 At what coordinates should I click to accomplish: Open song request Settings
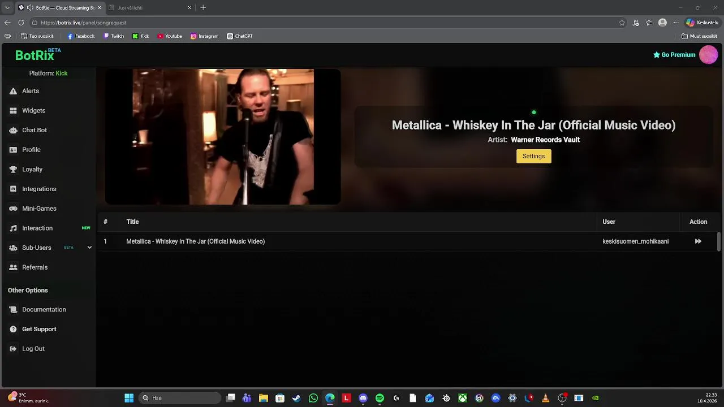tap(533, 156)
